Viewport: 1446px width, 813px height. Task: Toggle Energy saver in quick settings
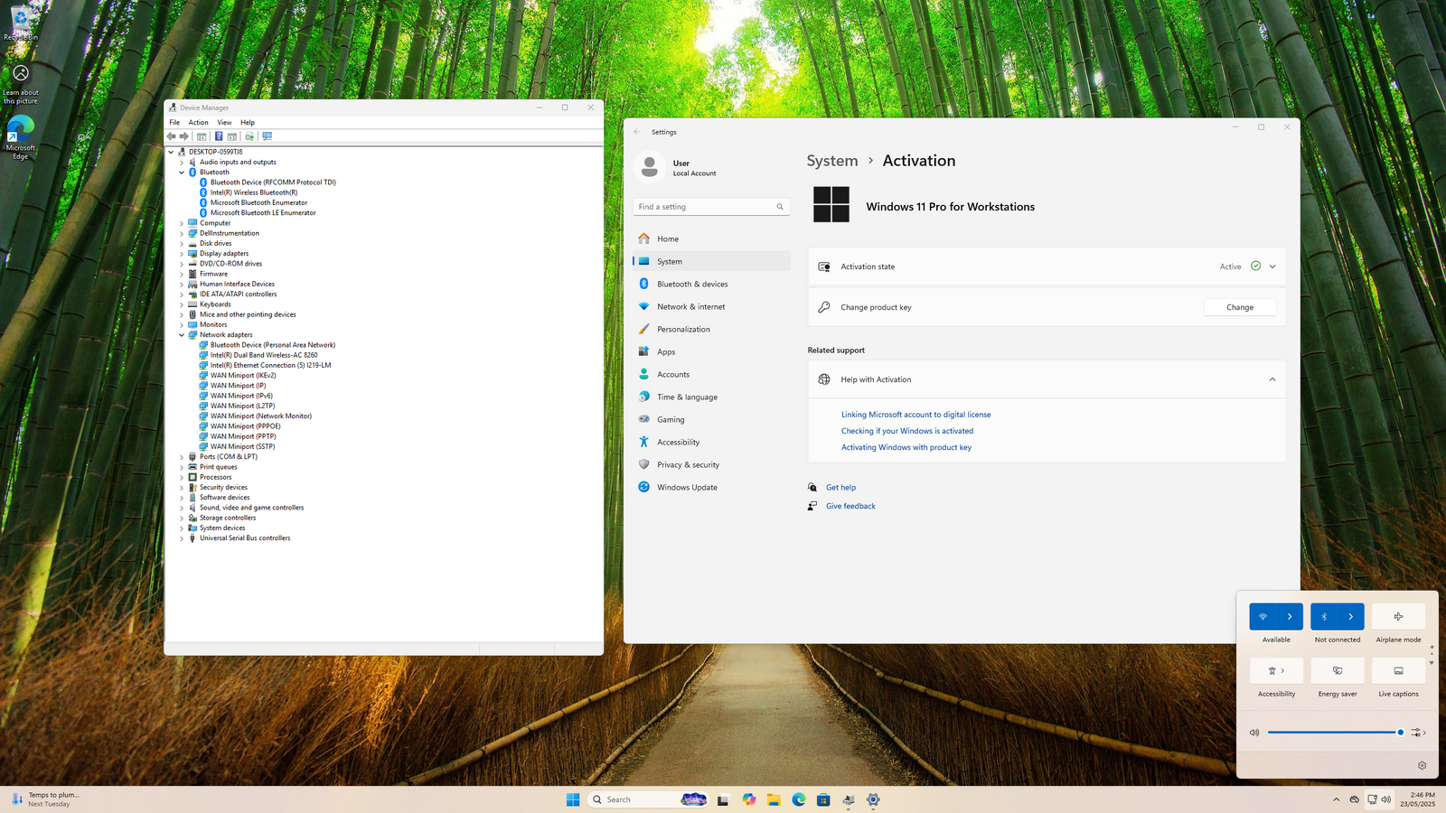(x=1338, y=670)
